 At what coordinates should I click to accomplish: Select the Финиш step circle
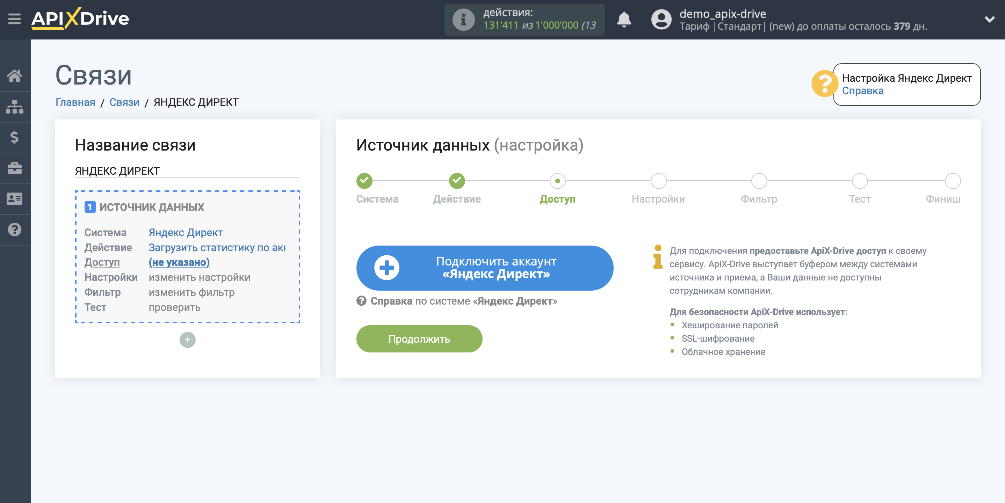pyautogui.click(x=952, y=181)
